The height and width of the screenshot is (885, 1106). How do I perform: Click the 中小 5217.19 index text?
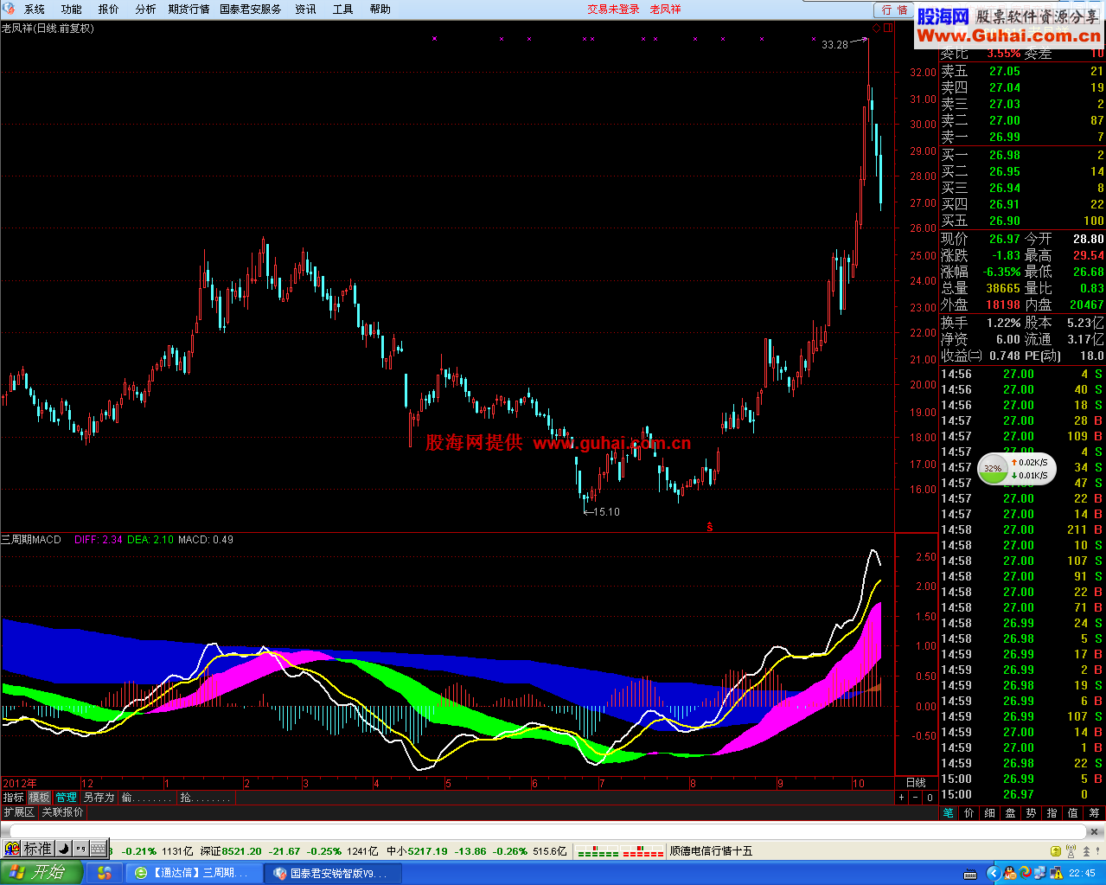click(419, 851)
